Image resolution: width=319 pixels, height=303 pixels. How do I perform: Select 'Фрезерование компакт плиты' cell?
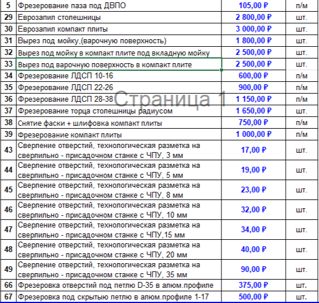pos(119,135)
